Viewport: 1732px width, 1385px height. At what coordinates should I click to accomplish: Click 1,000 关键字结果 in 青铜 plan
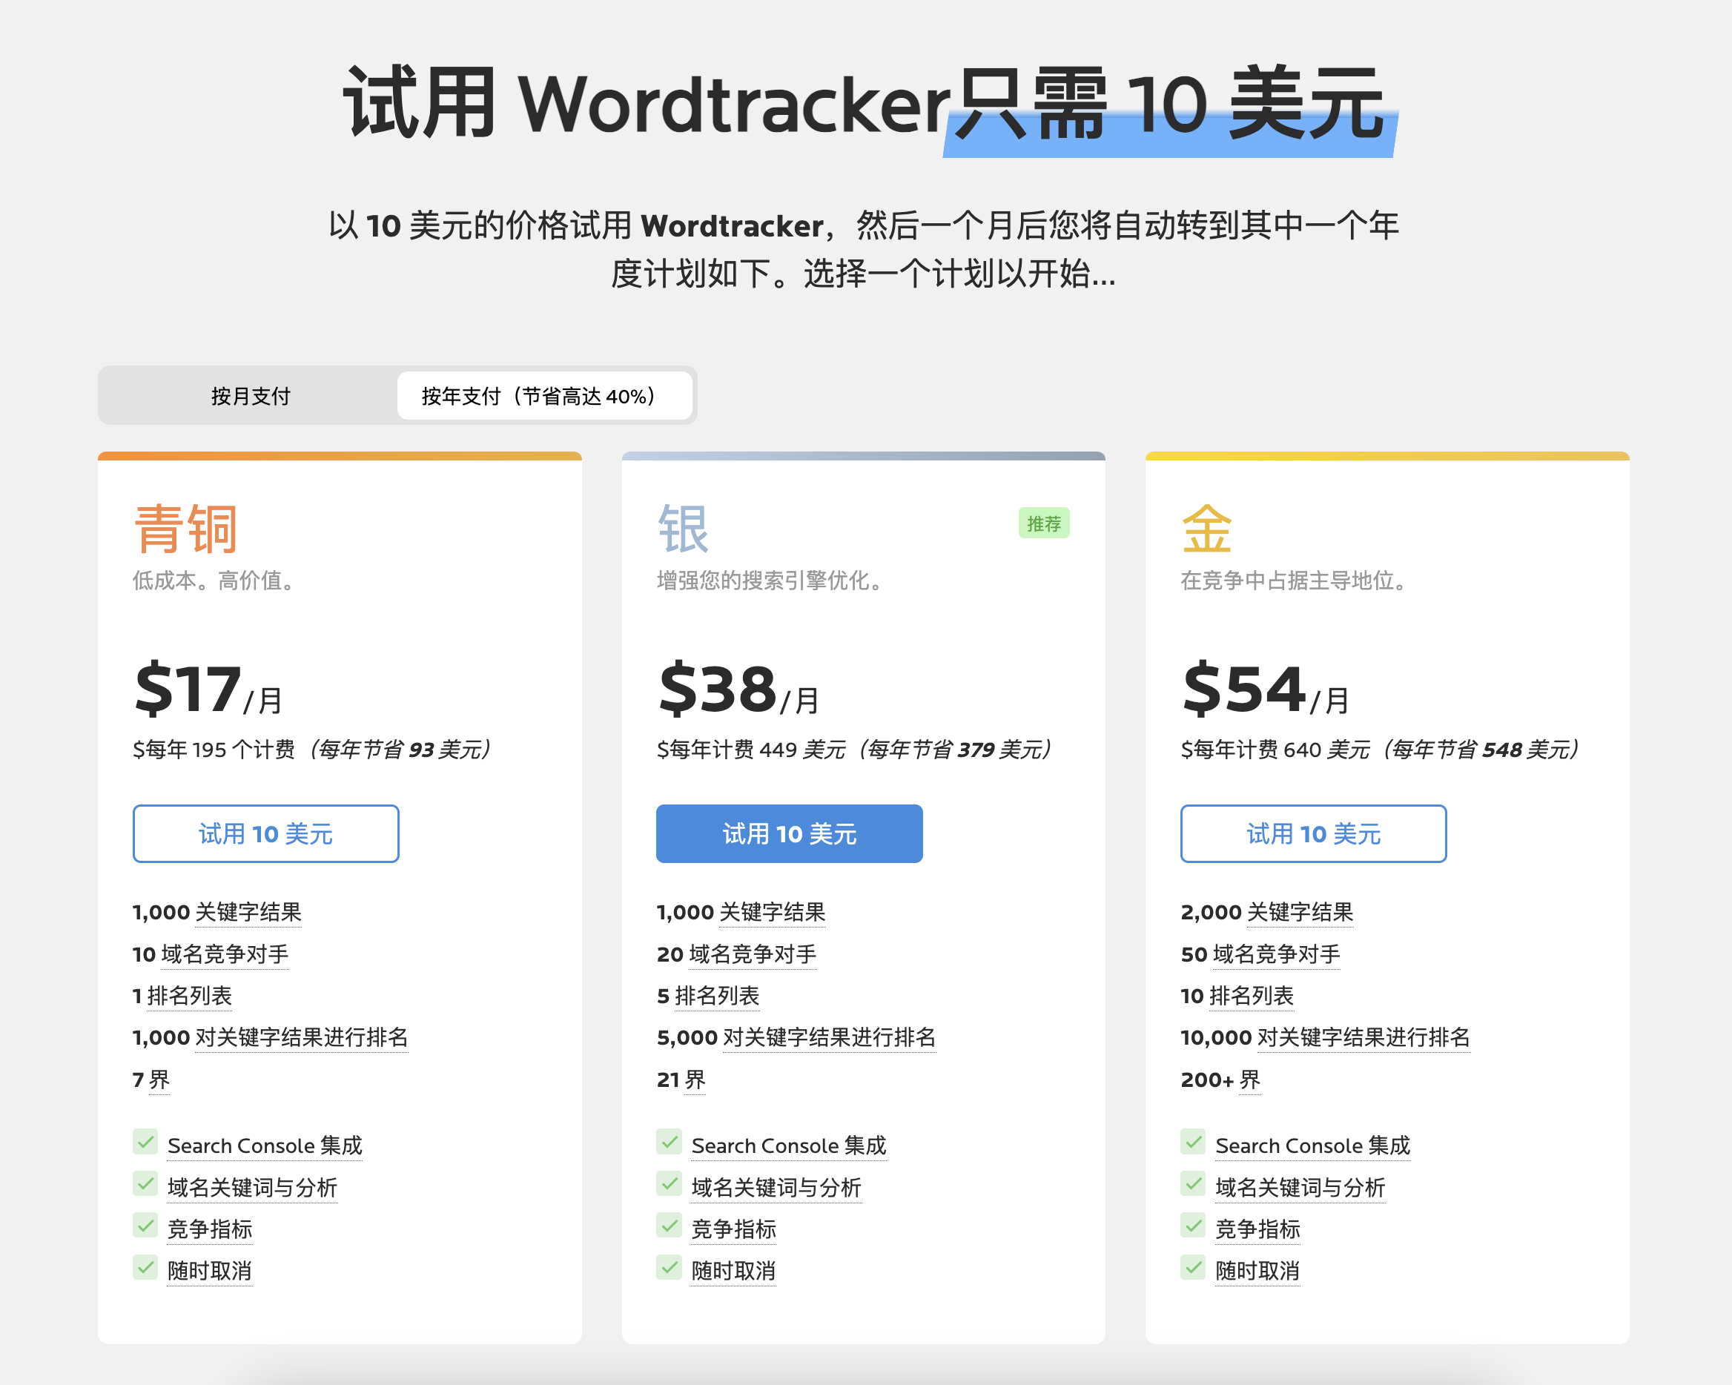[x=217, y=912]
